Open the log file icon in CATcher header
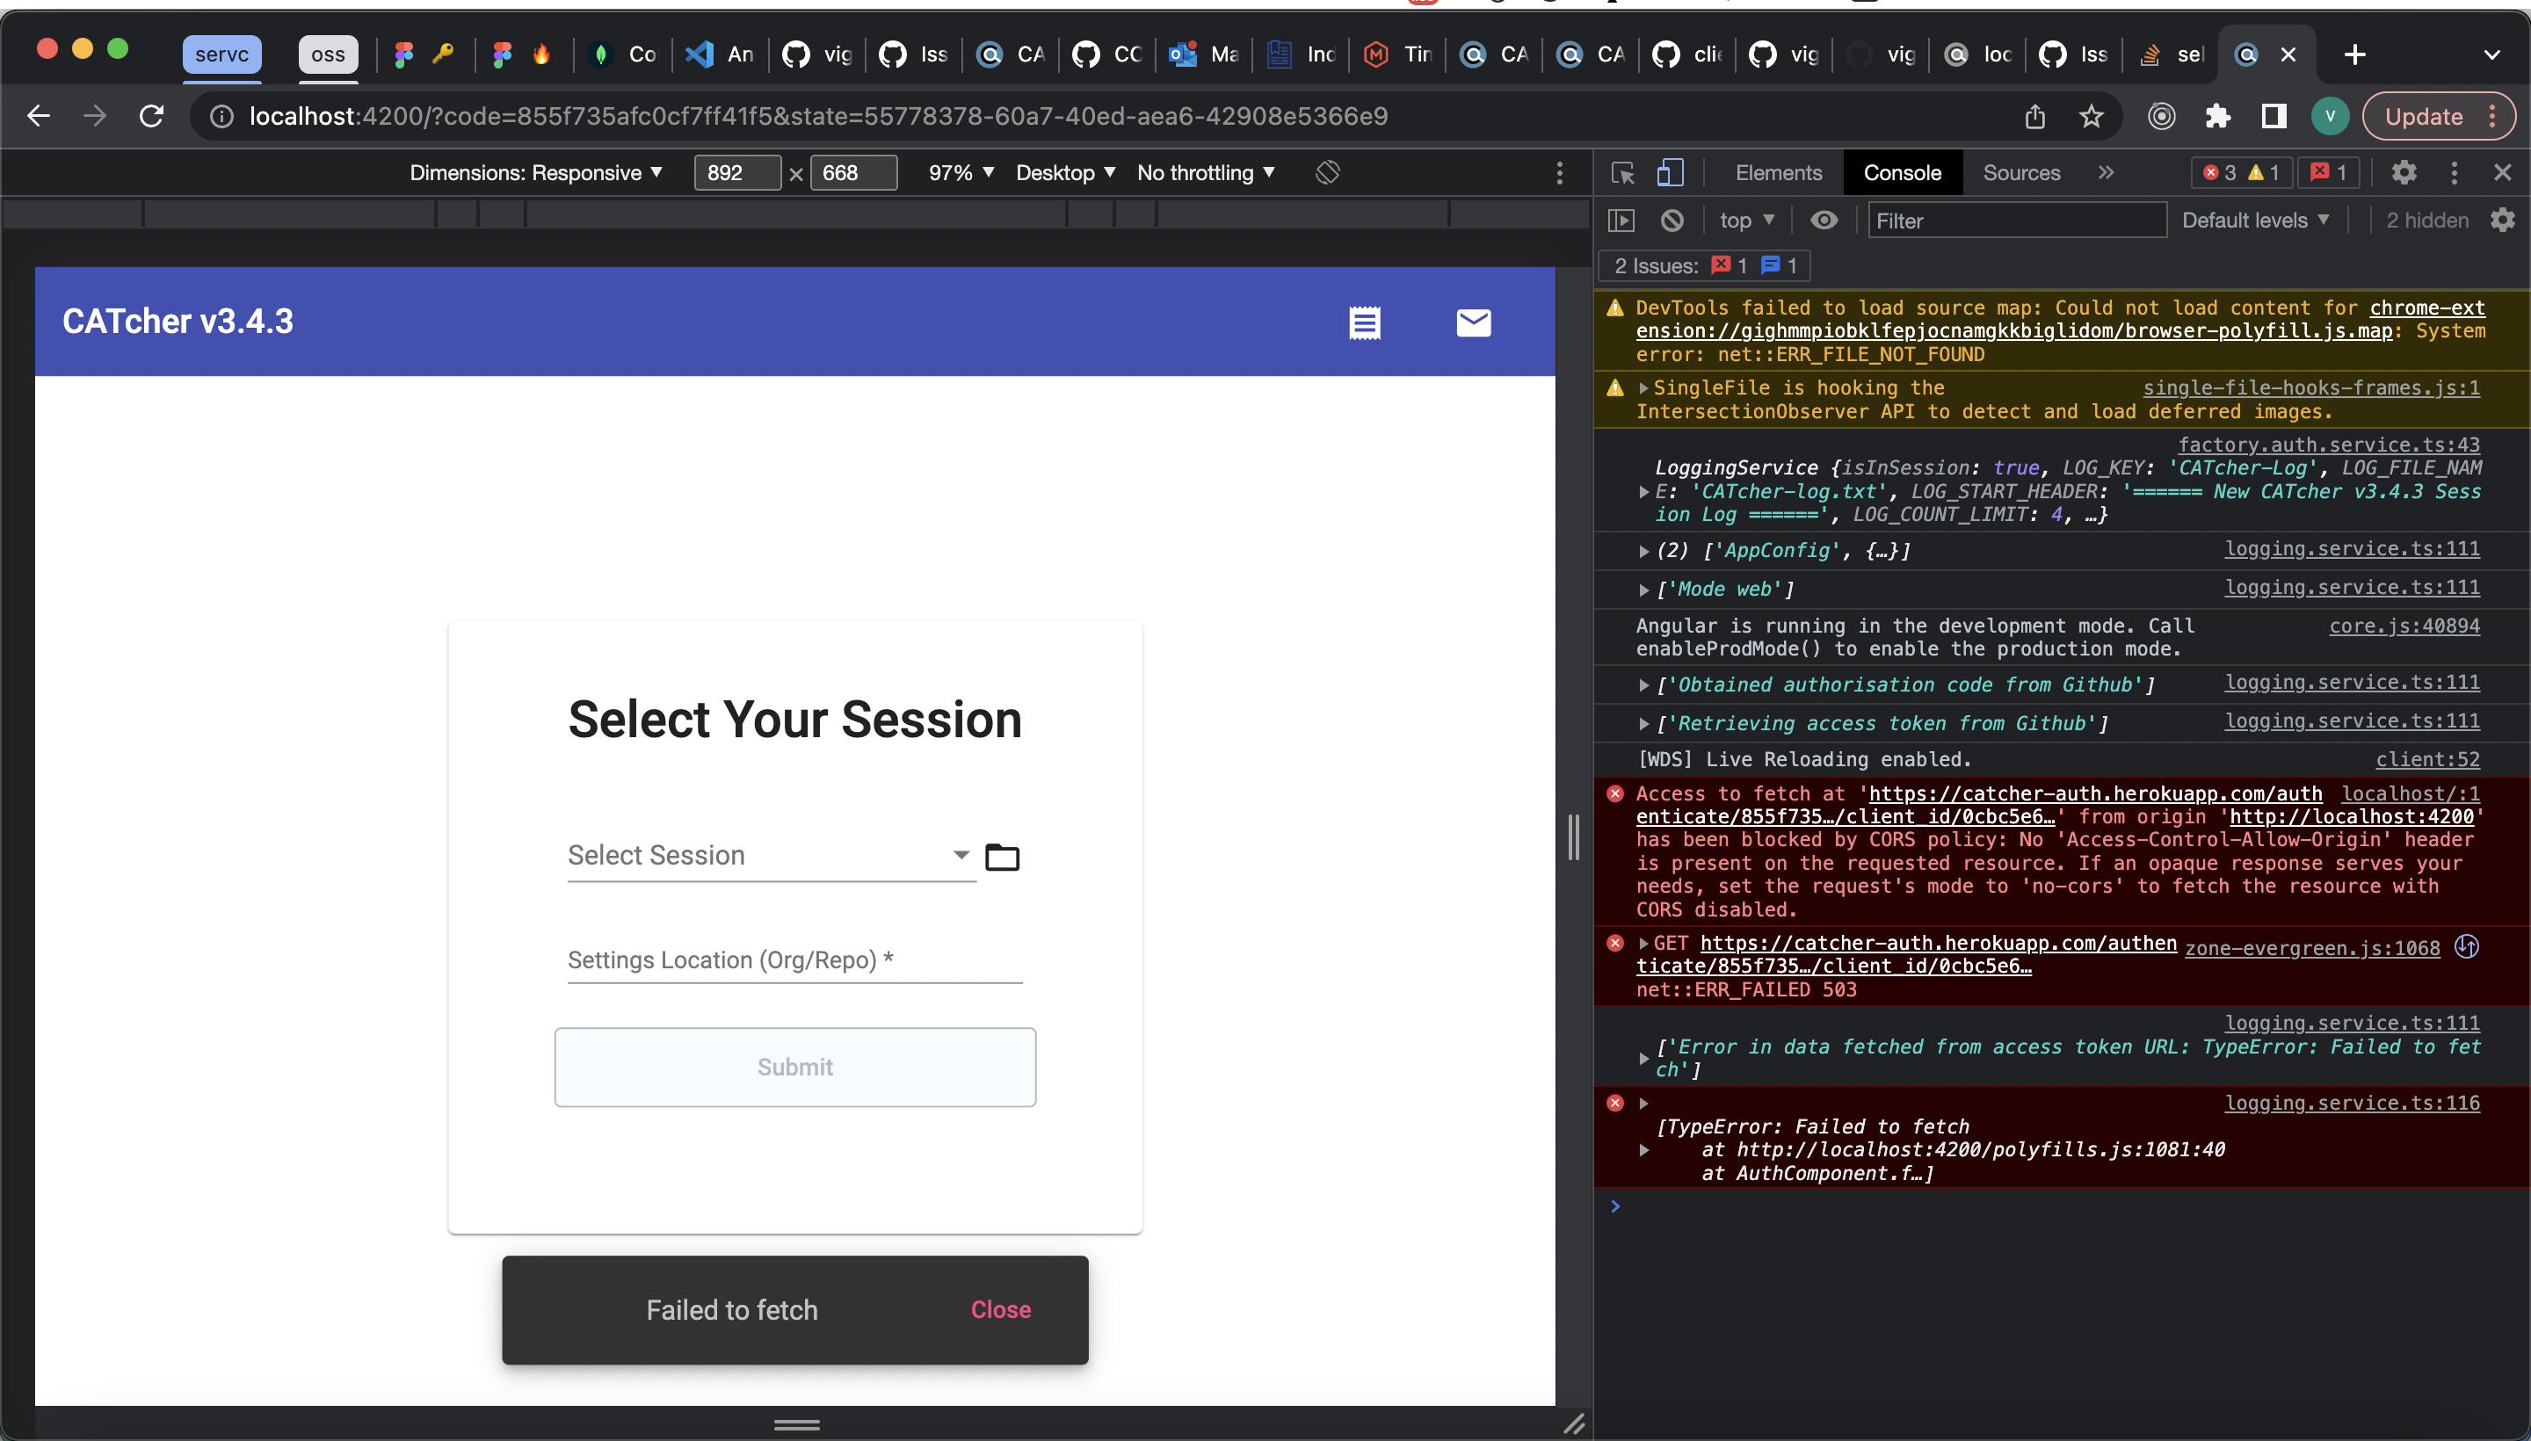Screen dimensions: 2531x1441 tap(1364, 322)
